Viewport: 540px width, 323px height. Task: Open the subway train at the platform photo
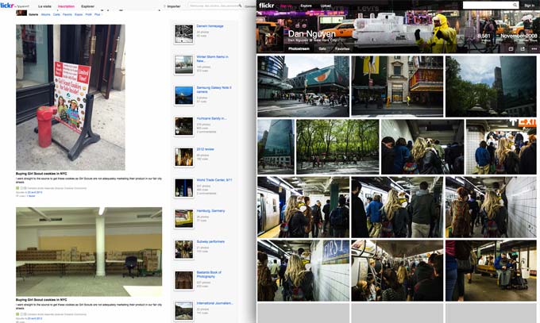303,207
